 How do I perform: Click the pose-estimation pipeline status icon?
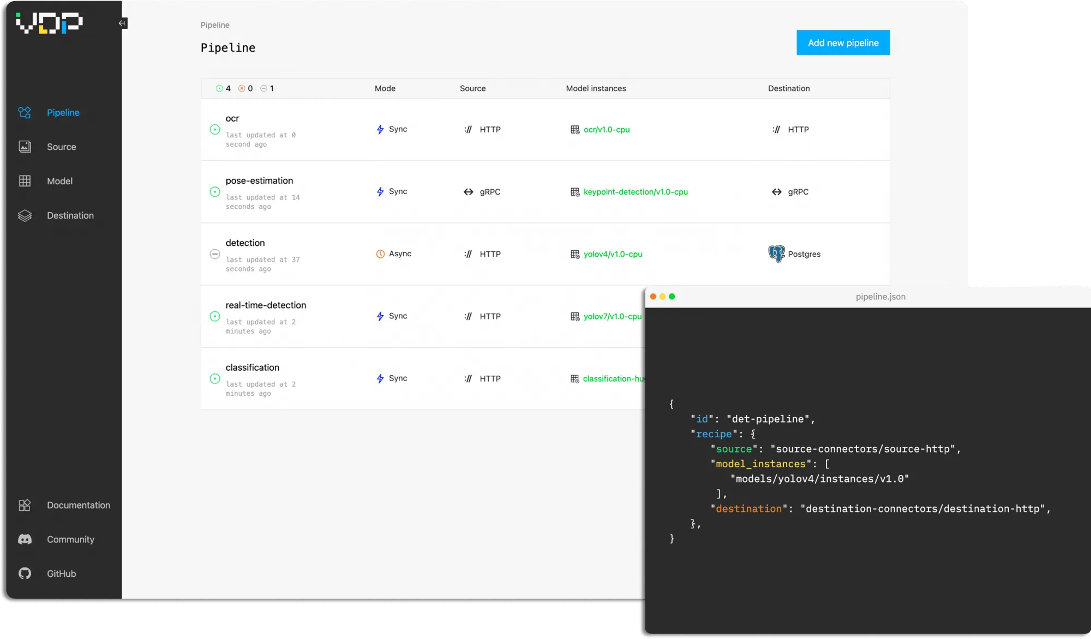tap(215, 192)
